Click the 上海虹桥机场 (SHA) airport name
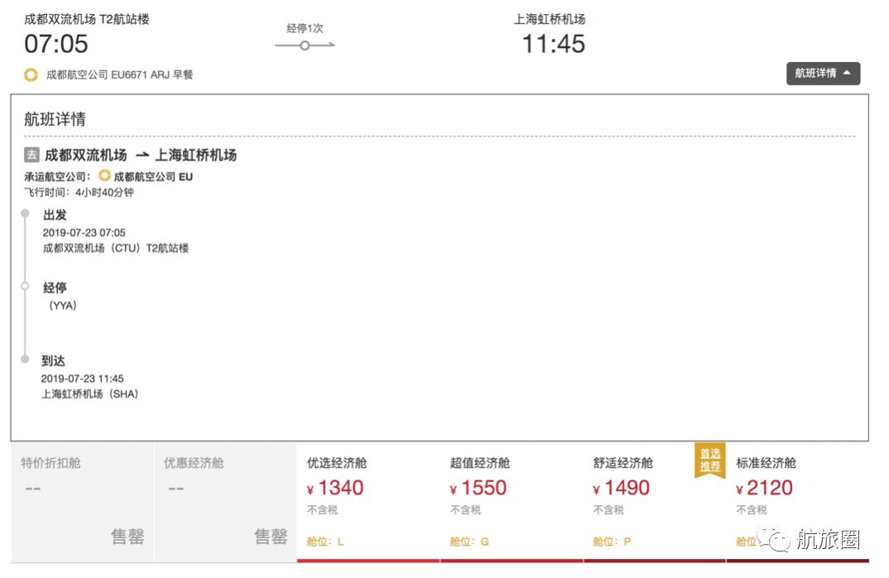This screenshot has height=578, width=889. pyautogui.click(x=93, y=393)
